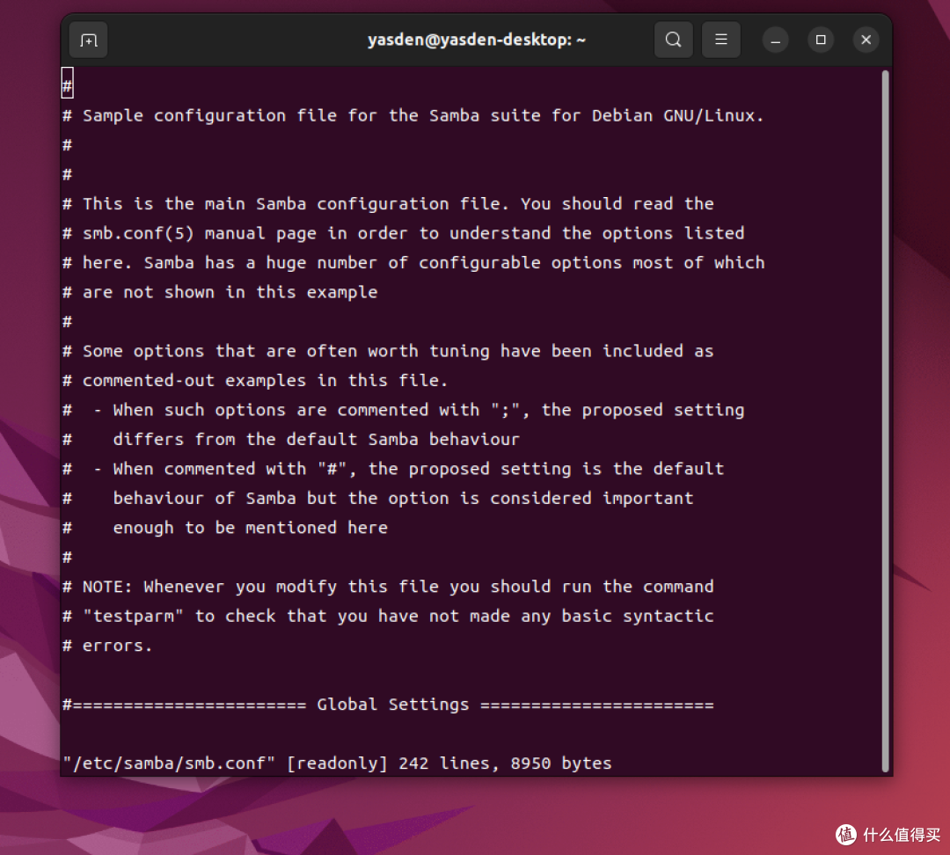Open a new terminal tab

88,40
